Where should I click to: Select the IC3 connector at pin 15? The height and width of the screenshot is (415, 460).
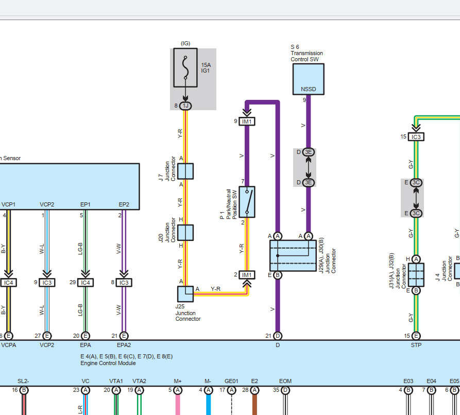[x=416, y=137]
